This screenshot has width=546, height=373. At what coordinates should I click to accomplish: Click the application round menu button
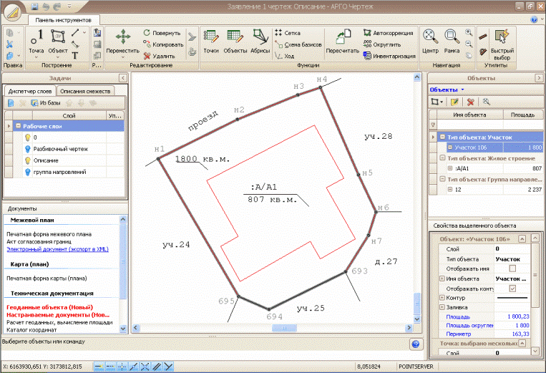point(13,12)
